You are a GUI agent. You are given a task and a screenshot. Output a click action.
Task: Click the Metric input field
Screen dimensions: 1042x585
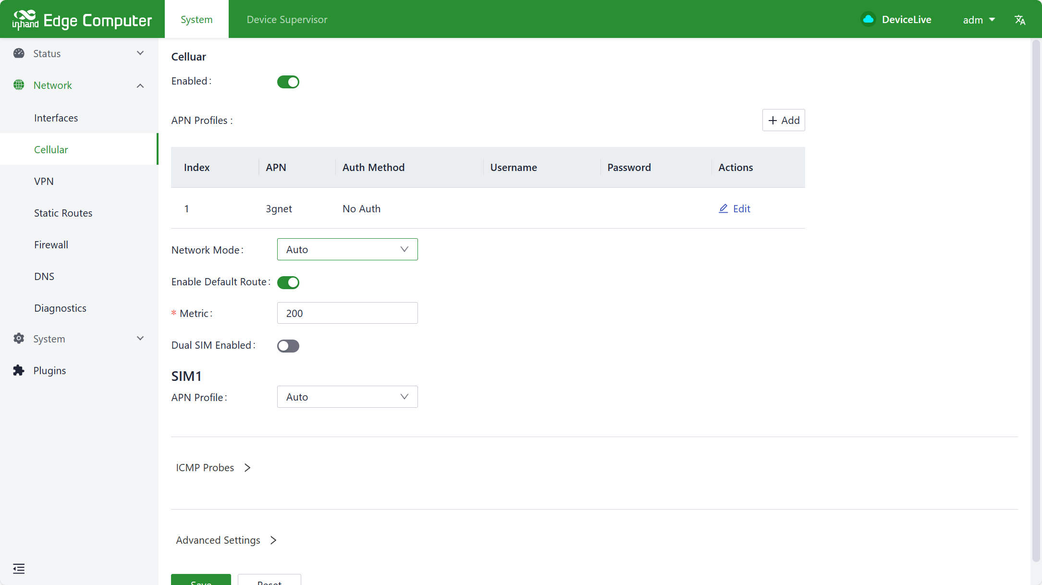click(347, 313)
